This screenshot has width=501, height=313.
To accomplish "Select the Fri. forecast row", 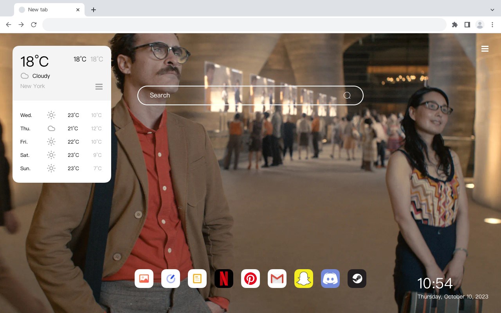I will (x=62, y=142).
